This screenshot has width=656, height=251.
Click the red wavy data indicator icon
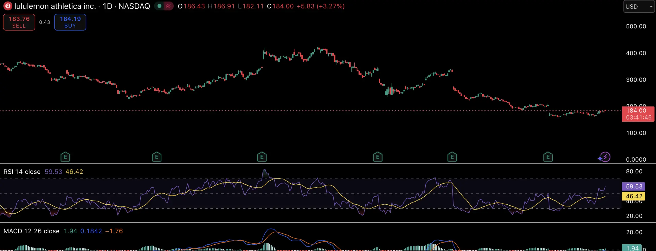click(168, 6)
